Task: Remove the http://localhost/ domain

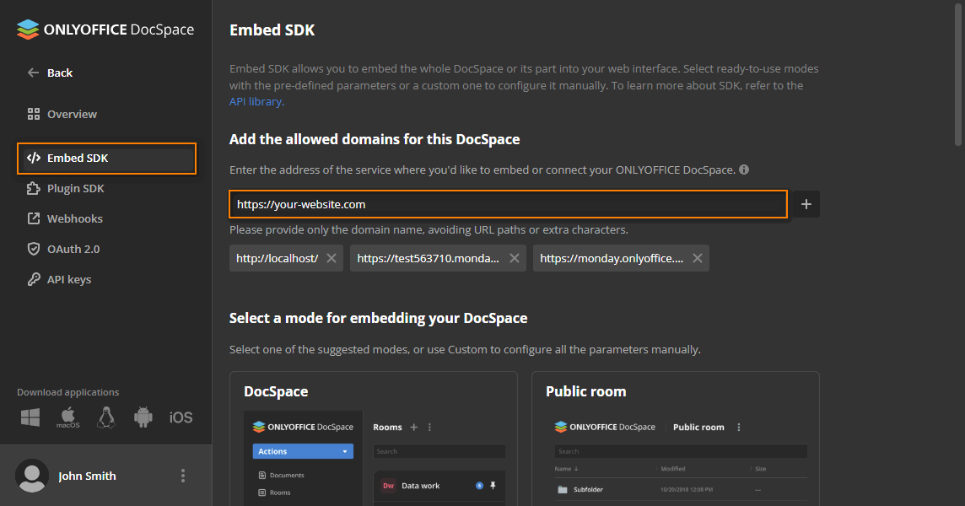Action: click(x=332, y=258)
